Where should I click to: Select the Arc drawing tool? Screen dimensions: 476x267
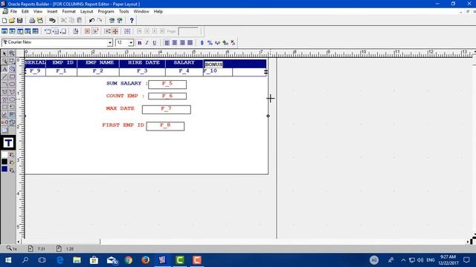[4, 84]
